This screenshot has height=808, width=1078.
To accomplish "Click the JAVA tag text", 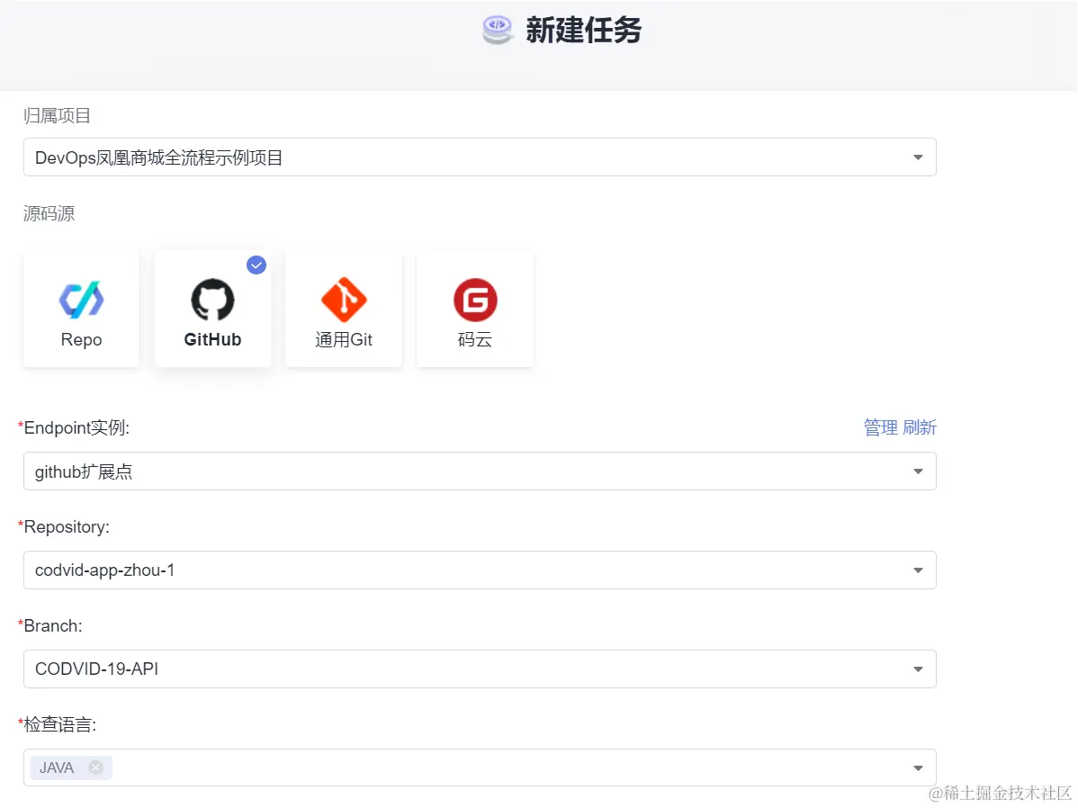I will click(x=57, y=768).
